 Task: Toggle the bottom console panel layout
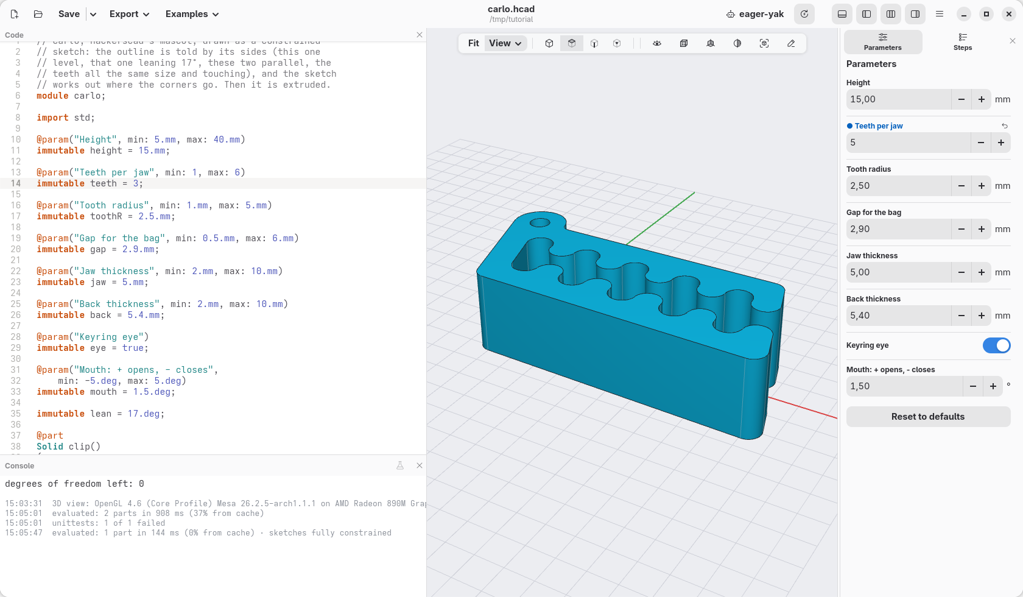(842, 14)
